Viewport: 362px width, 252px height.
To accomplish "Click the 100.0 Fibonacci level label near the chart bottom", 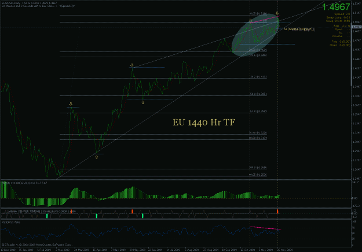I will point(258,168).
